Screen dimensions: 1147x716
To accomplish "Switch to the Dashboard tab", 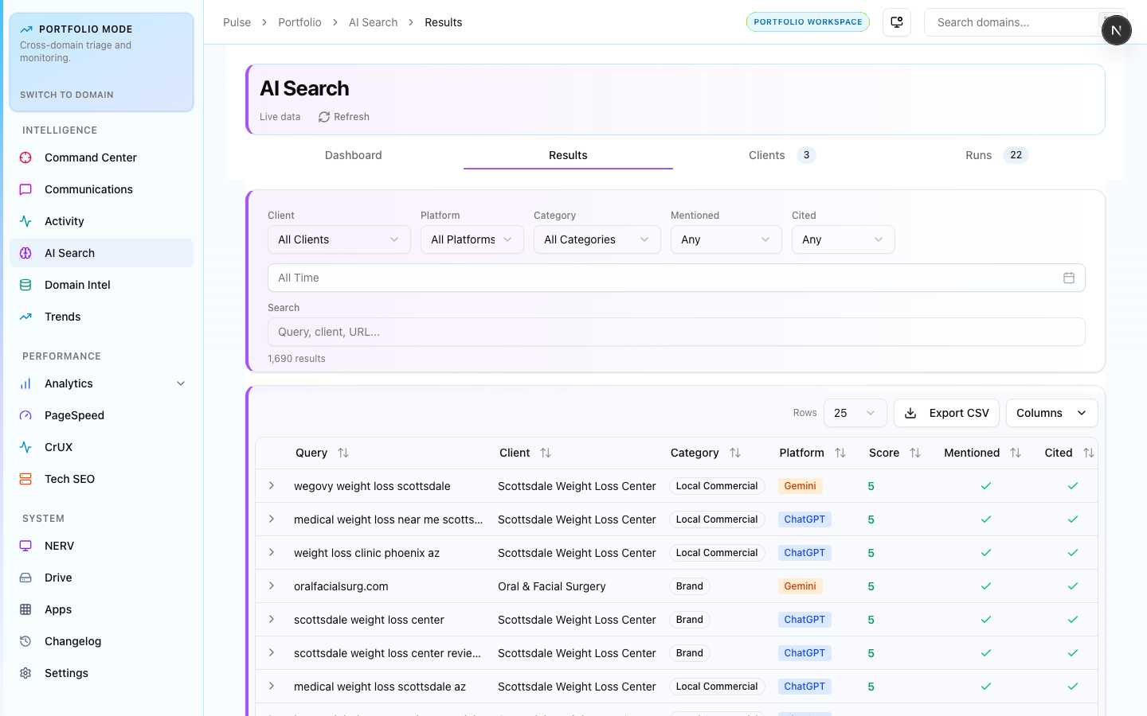I will click(x=353, y=155).
